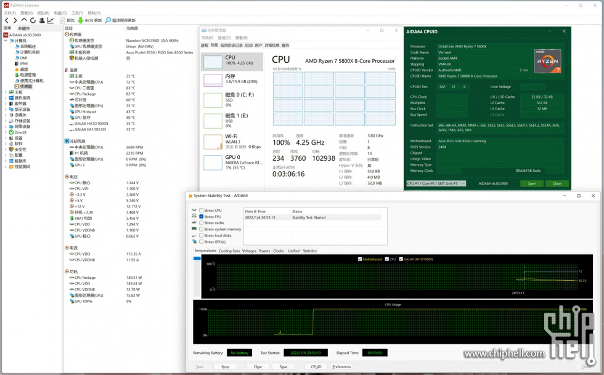
Task: Click the Stress GPU(s) monitor icon
Action: [x=194, y=242]
